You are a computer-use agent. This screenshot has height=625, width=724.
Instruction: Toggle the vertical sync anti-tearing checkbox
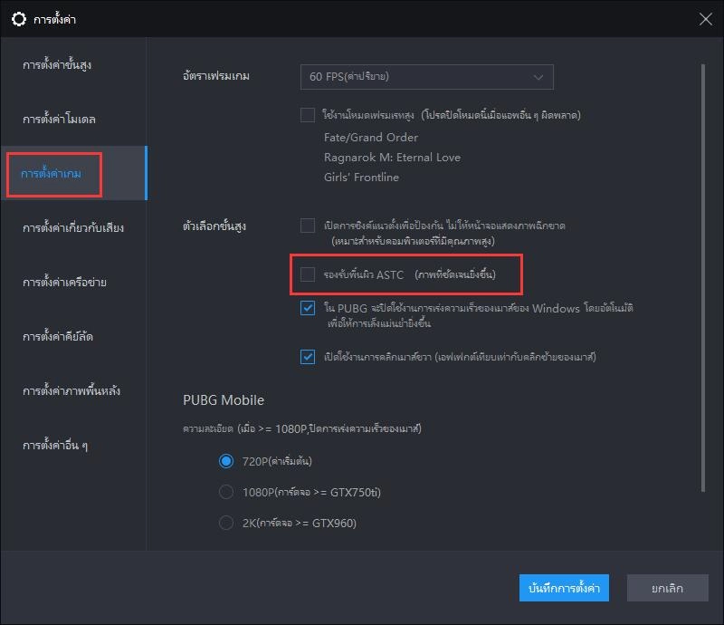point(308,225)
